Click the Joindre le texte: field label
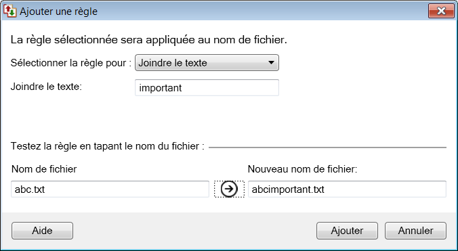Viewport: 458px width, 251px height. 46,87
